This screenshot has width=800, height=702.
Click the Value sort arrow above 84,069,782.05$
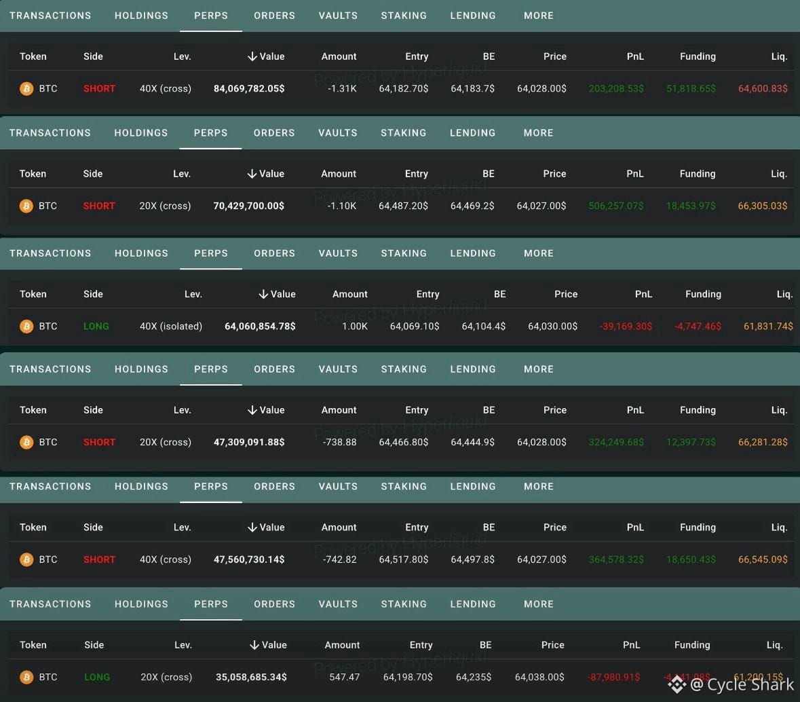252,56
